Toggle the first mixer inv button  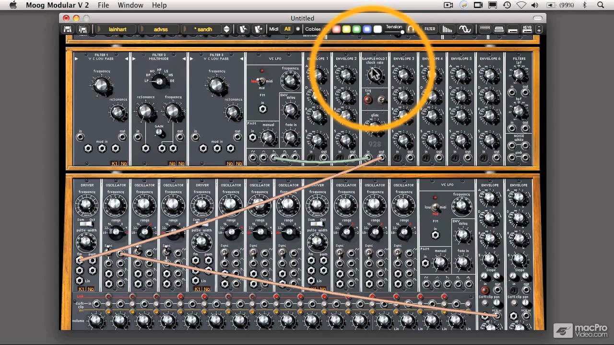[x=108, y=311]
